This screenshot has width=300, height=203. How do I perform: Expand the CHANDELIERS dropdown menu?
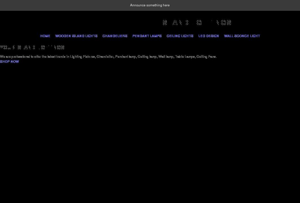(x=115, y=36)
